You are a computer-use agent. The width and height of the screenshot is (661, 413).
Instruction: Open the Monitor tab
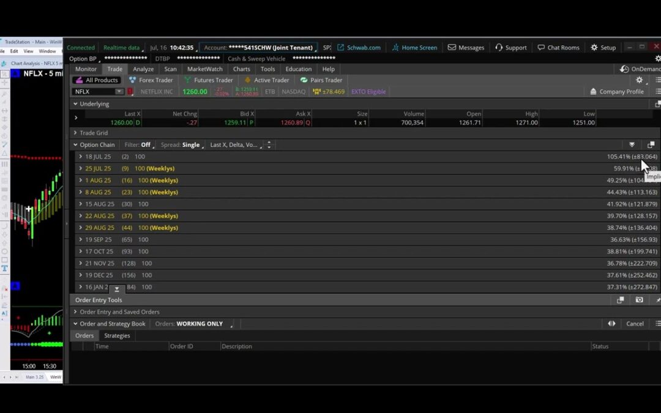coord(86,69)
